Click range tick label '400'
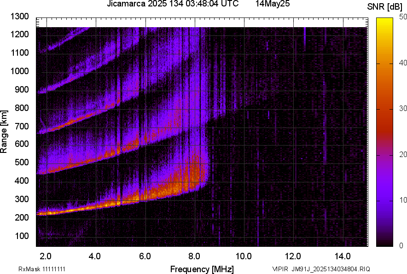Screen dimensions: 407x274 point(22,181)
